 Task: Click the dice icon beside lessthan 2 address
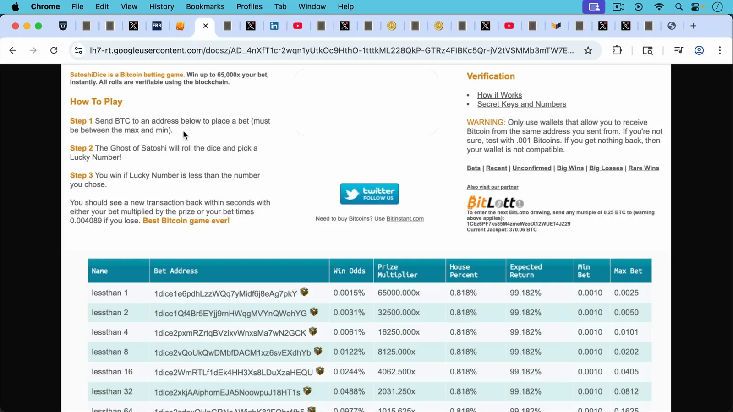tap(314, 312)
